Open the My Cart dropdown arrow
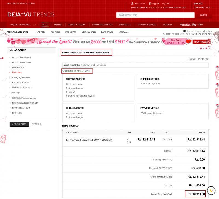The height and width of the screenshot is (199, 219). click(x=212, y=8)
